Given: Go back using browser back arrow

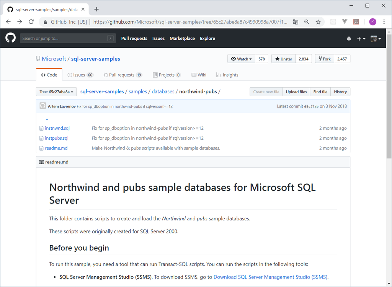Looking at the screenshot, I should click(x=8, y=22).
